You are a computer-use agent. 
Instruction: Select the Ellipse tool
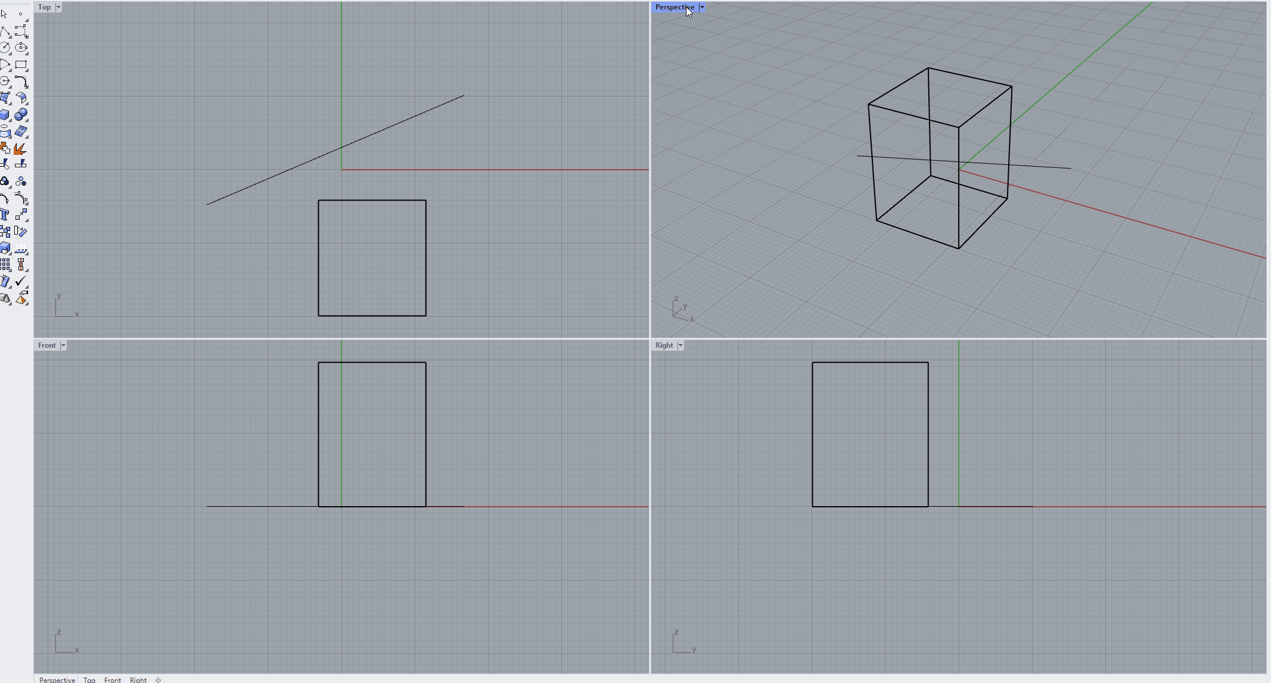click(21, 48)
